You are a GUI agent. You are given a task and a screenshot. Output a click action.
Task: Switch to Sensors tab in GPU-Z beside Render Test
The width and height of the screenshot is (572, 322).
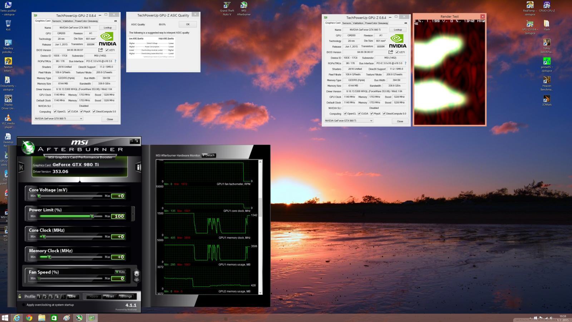[346, 23]
